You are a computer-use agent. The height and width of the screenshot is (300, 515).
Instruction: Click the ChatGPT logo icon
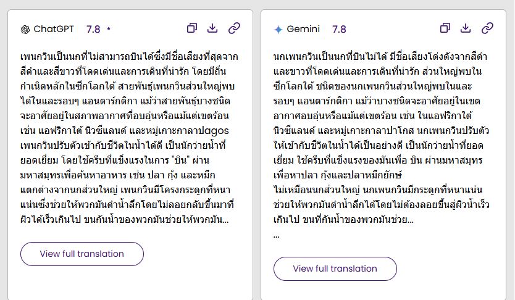coord(25,29)
